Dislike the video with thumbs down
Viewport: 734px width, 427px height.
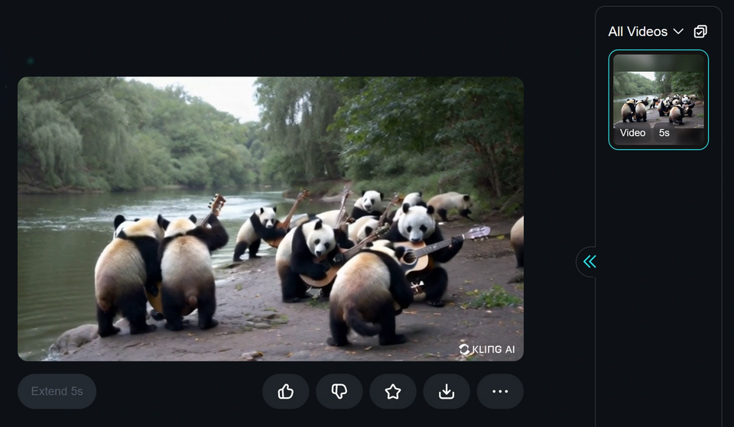coord(339,391)
